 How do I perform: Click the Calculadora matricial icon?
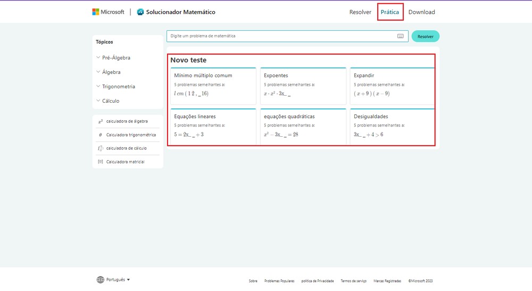(100, 162)
